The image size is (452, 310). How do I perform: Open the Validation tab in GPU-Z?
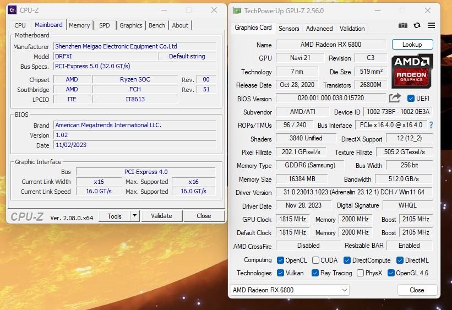[352, 29]
